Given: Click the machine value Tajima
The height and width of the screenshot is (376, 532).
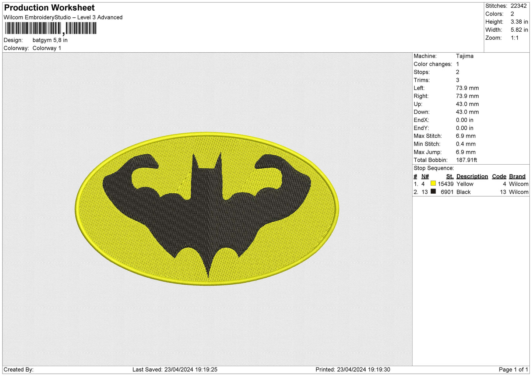Looking at the screenshot, I should [x=465, y=56].
